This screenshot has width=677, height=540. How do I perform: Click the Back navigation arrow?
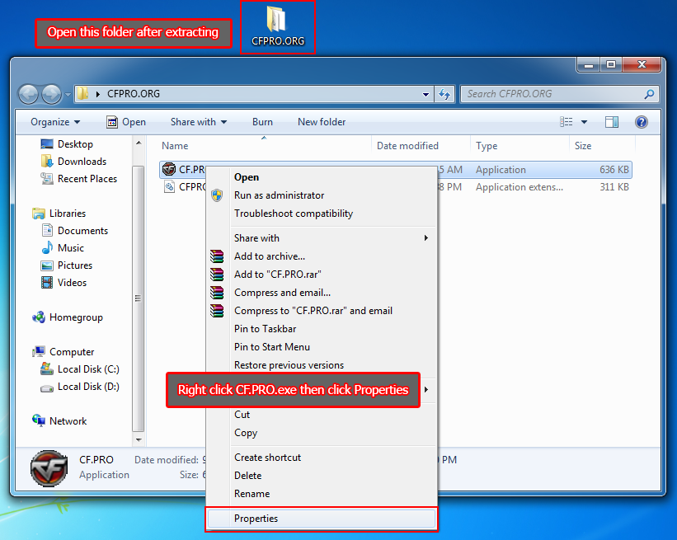point(29,94)
